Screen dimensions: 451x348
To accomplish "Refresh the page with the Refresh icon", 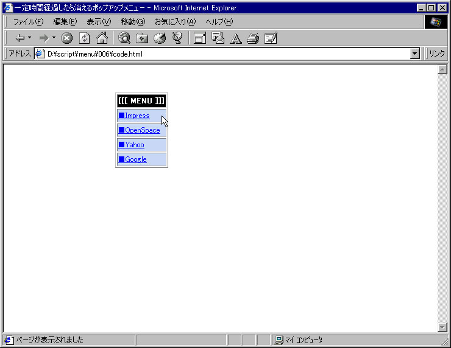I will [x=84, y=38].
